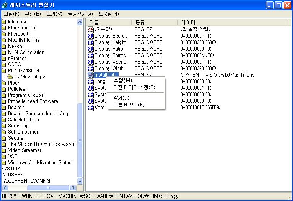Image resolution: width=293 pixels, height=201 pixels.
Task: Click the open DJMaxTrilogy folder icon
Action: [10, 77]
